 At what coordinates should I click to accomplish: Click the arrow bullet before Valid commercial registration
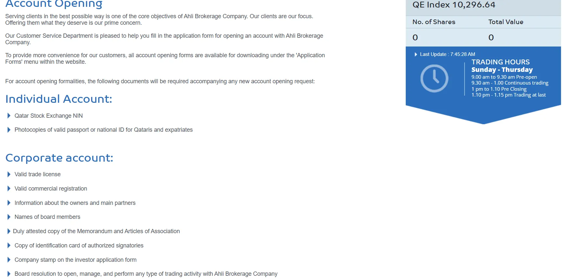click(x=9, y=189)
